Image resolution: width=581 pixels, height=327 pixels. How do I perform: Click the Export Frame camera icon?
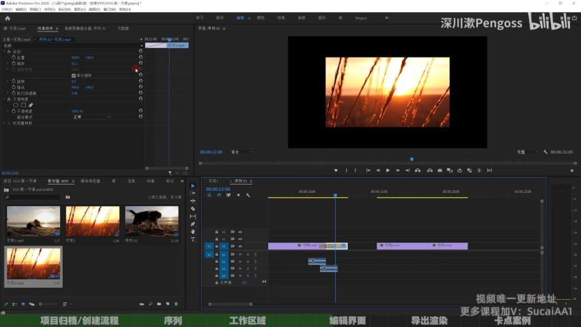pyautogui.click(x=440, y=170)
